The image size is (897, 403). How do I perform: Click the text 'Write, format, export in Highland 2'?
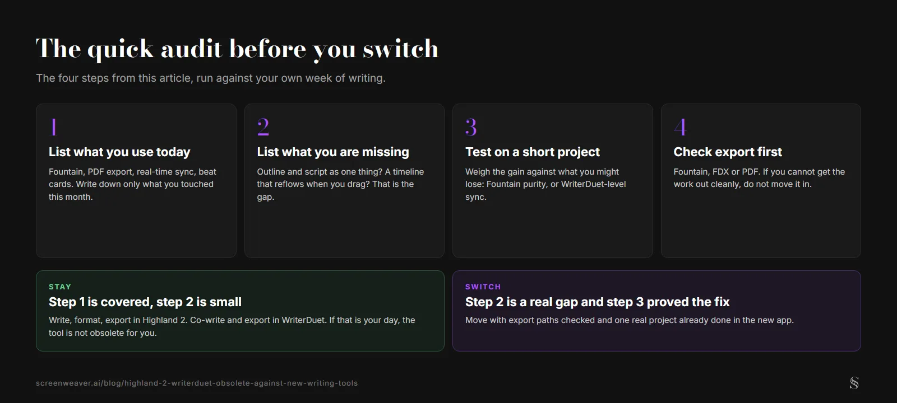(118, 320)
